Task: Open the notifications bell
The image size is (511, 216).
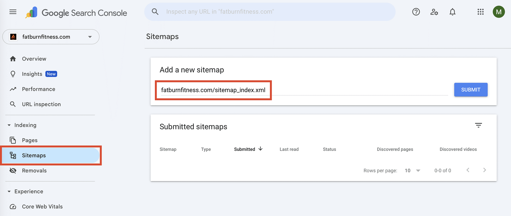Action: click(x=452, y=12)
